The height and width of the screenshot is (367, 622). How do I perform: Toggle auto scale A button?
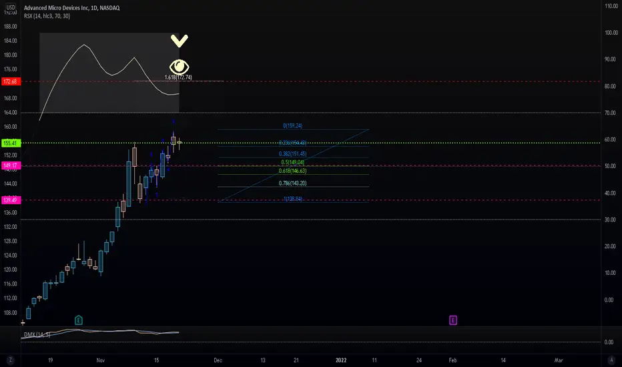(611, 360)
